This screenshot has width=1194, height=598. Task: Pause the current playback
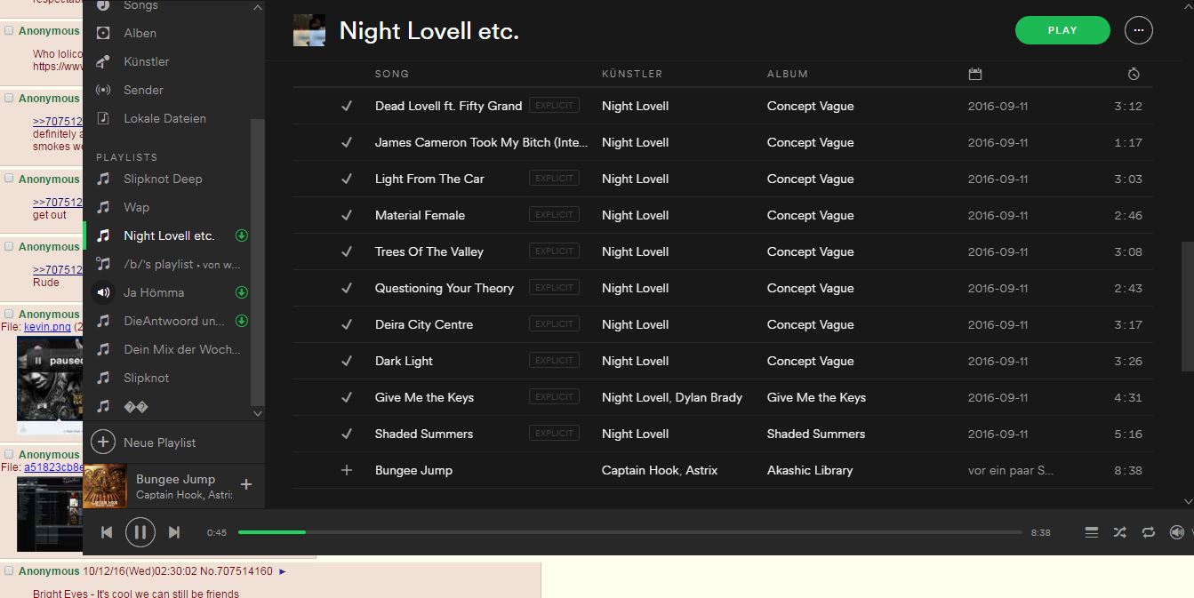click(140, 532)
